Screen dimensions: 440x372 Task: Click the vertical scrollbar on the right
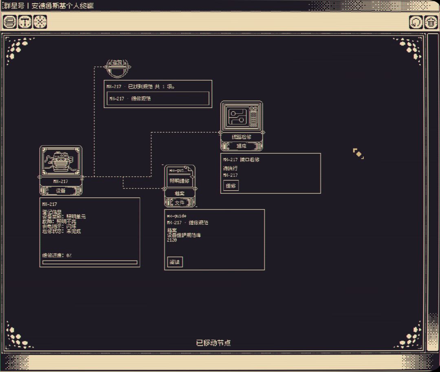pyautogui.click(x=432, y=193)
